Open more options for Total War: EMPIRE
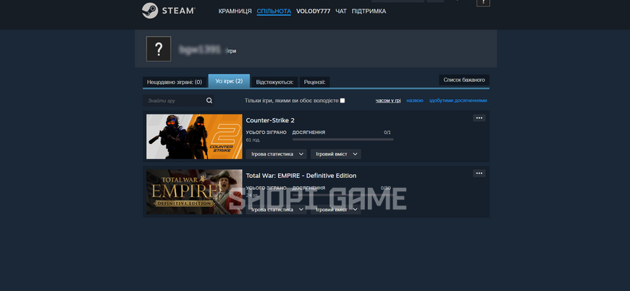Screen dimensions: 630x291 [479, 174]
